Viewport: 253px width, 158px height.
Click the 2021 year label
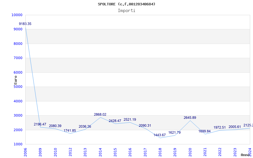[205, 152]
